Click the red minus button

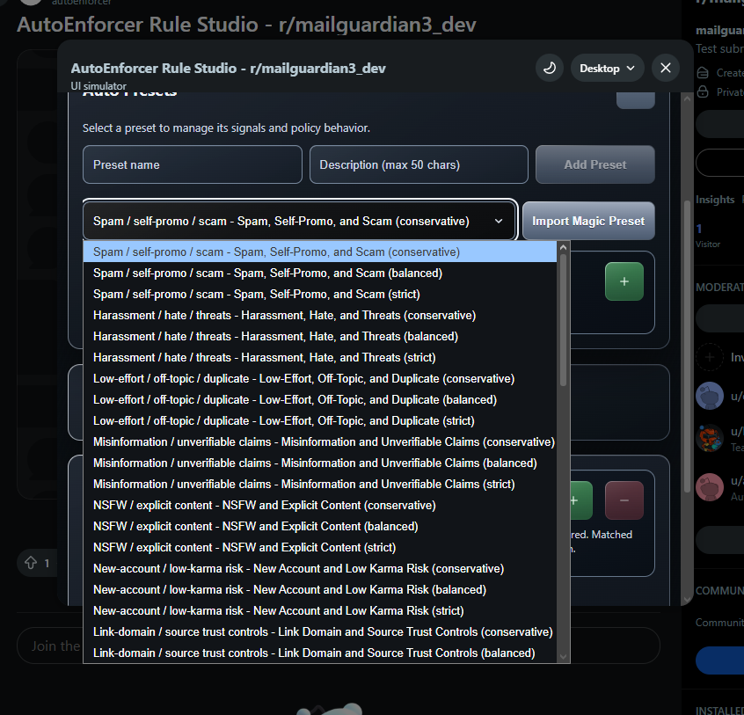coord(624,500)
